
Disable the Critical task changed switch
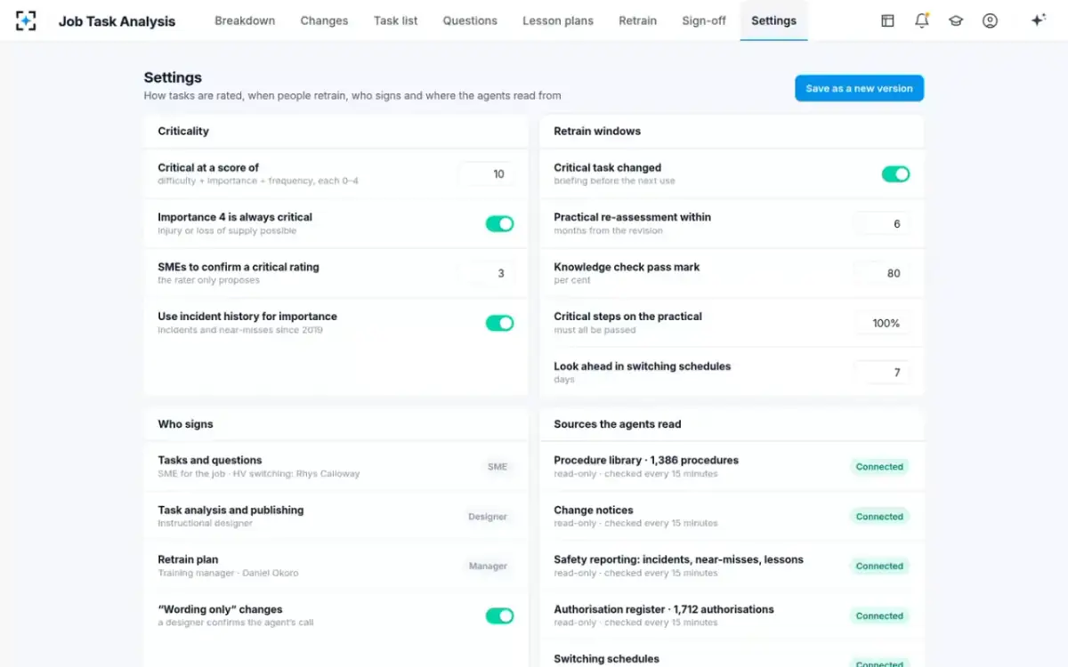tap(895, 173)
